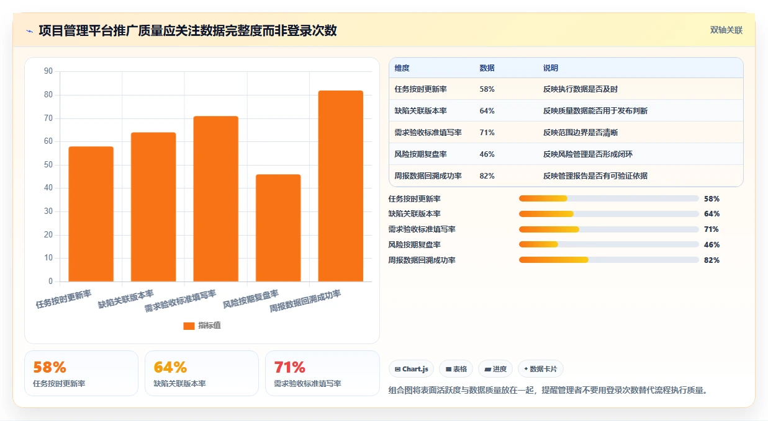Image resolution: width=768 pixels, height=421 pixels.
Task: Click the 缺陷关联版本率 bar in the chart
Action: pos(153,207)
